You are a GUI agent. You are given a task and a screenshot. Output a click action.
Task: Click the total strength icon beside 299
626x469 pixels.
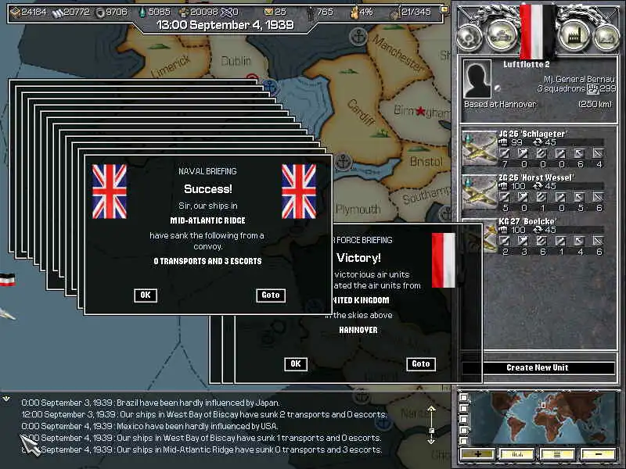(x=593, y=88)
